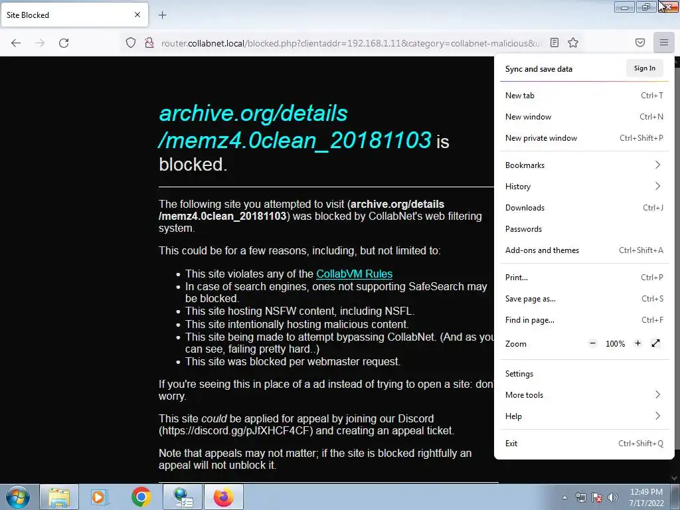The width and height of the screenshot is (680, 510).
Task: Open the CollabVM Rules link
Action: (x=355, y=274)
